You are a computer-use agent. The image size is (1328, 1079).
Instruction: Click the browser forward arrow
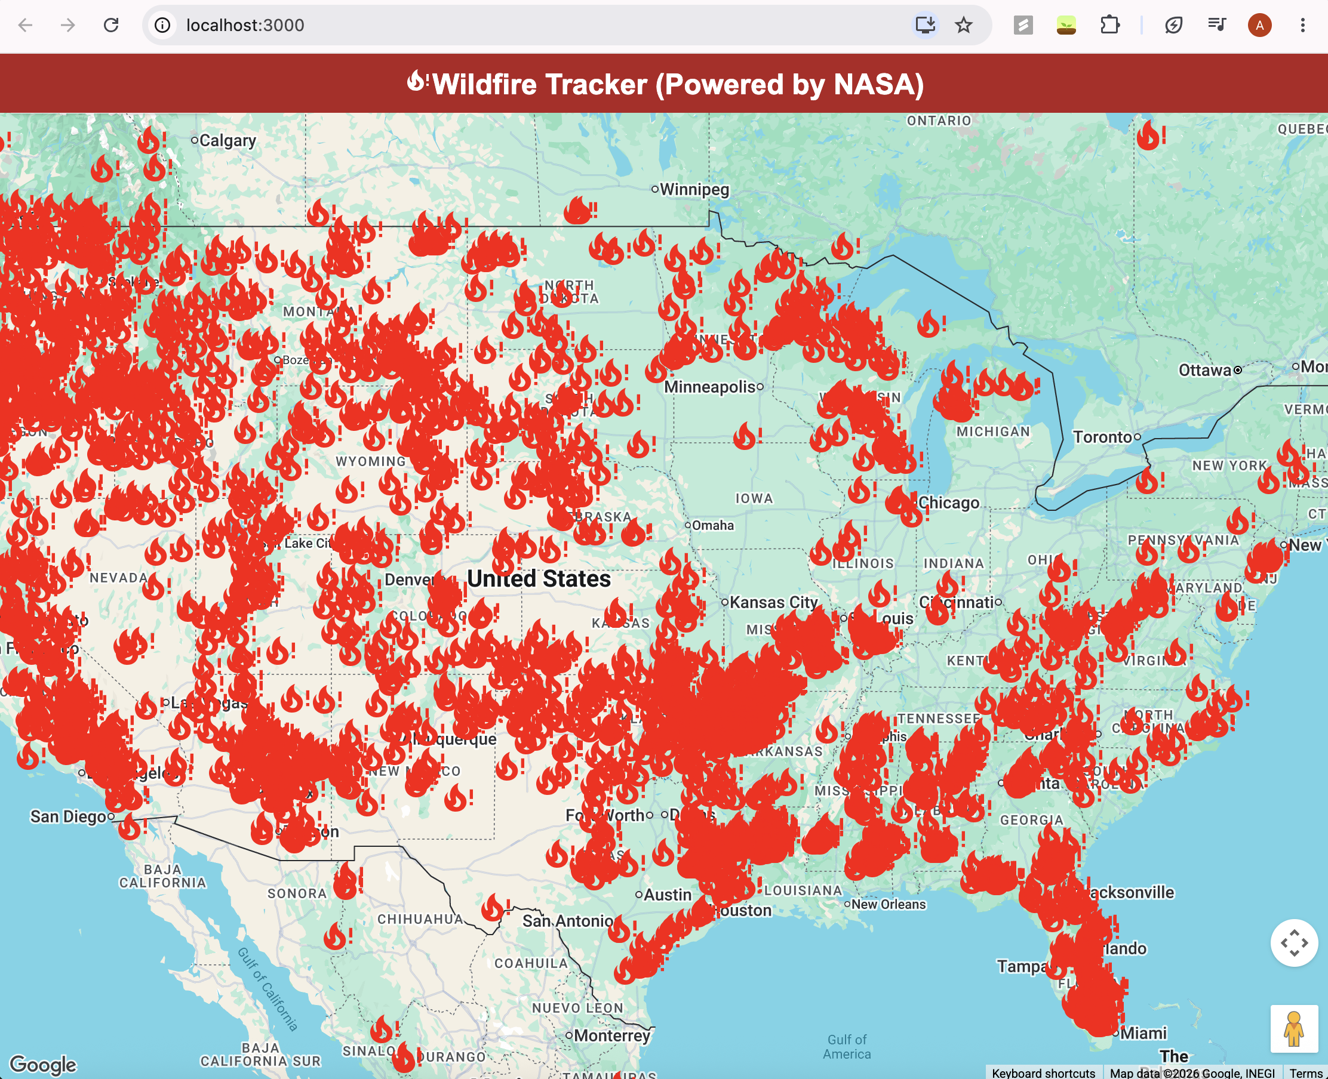pos(67,25)
